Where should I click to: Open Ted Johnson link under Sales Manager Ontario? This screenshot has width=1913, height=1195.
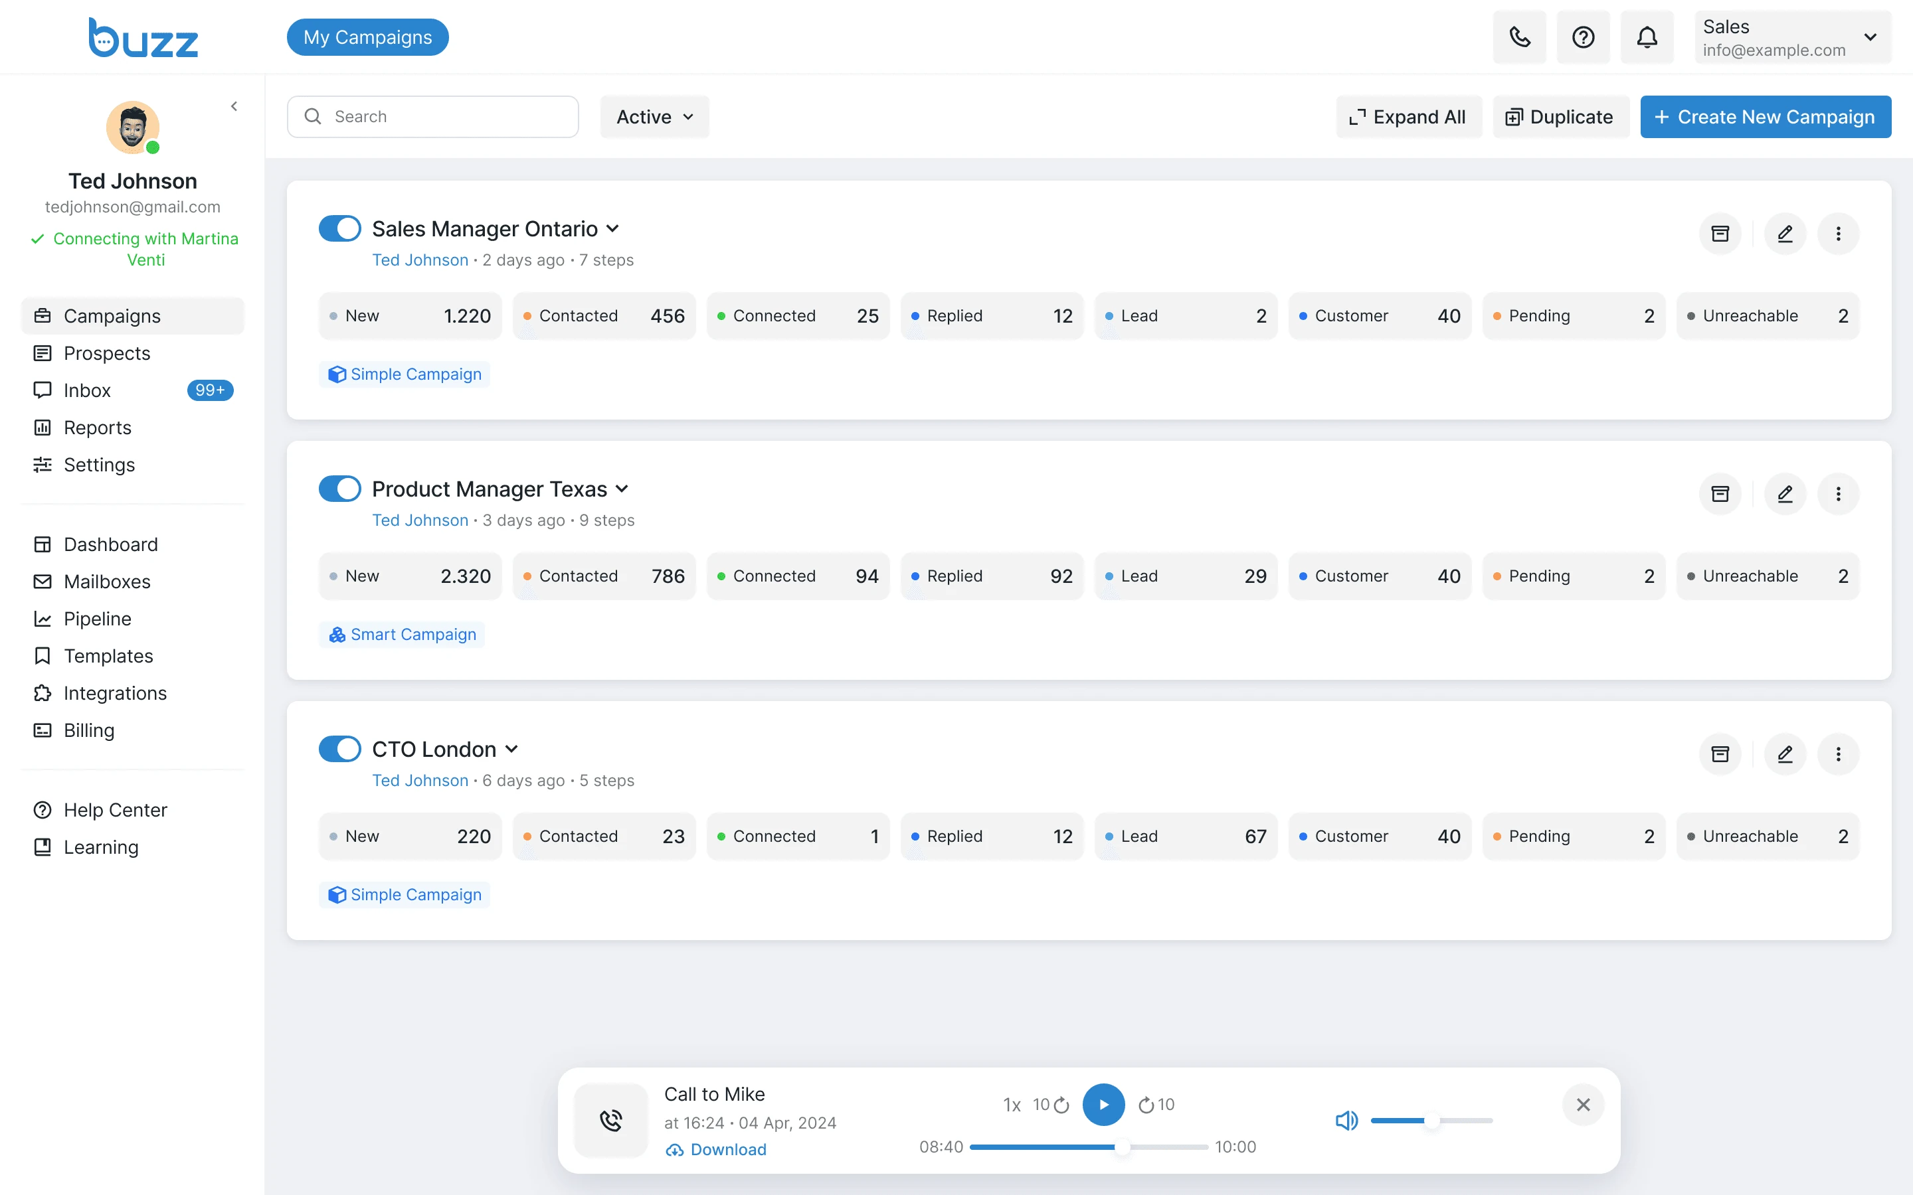(420, 259)
